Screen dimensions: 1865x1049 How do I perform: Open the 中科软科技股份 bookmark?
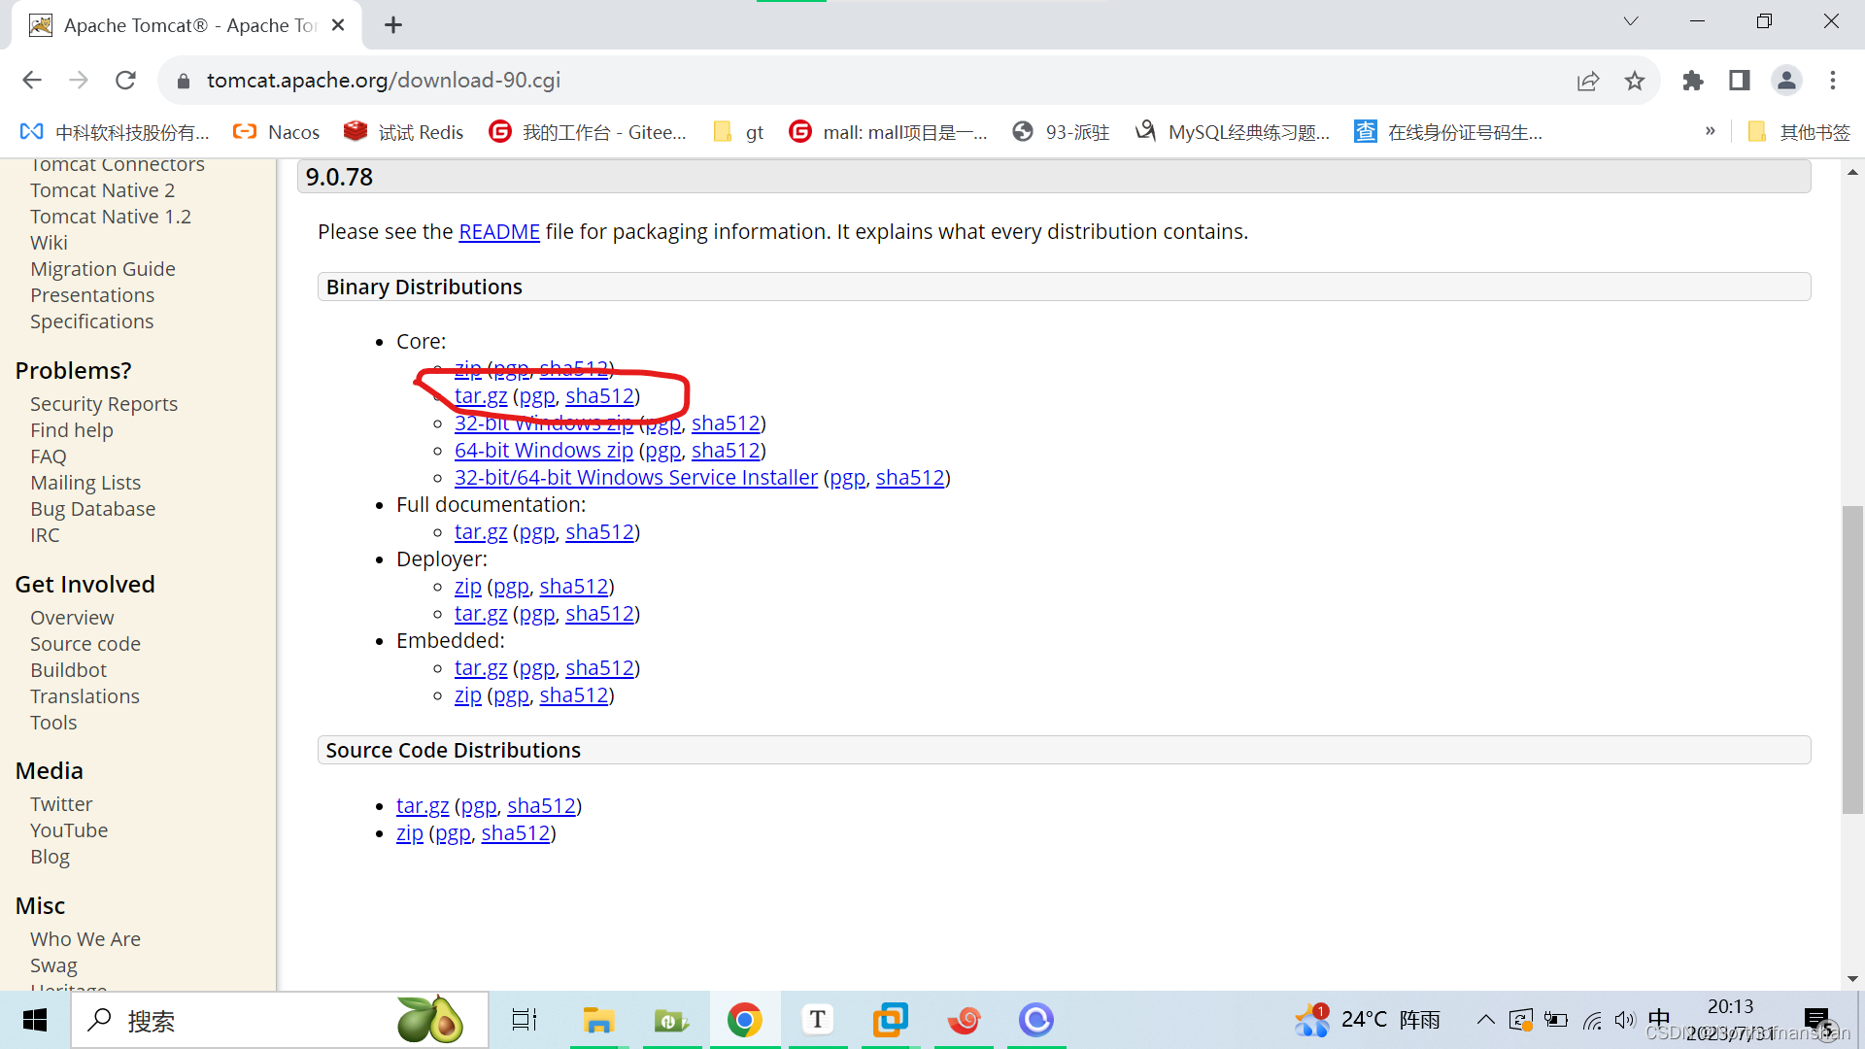pyautogui.click(x=116, y=132)
